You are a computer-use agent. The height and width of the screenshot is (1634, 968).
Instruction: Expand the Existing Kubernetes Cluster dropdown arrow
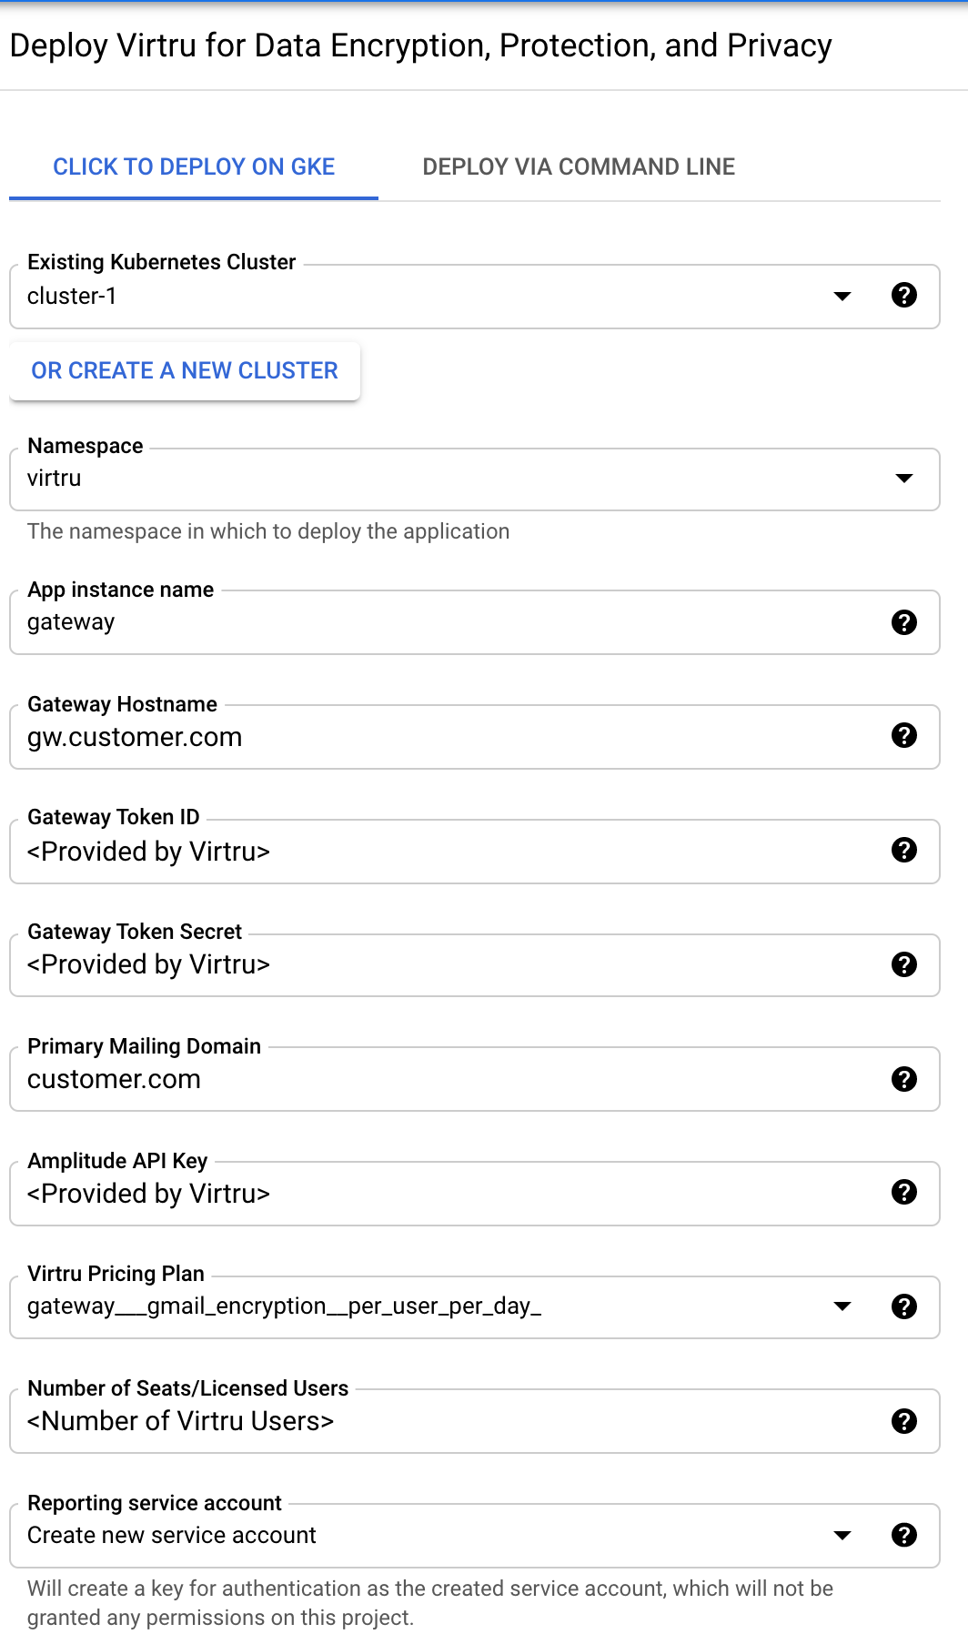(842, 296)
